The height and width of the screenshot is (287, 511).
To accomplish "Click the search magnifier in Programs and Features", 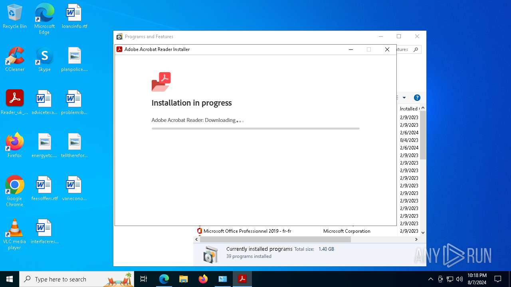I will pyautogui.click(x=416, y=49).
